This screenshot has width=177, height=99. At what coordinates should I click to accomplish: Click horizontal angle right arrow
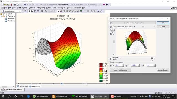click(x=155, y=59)
